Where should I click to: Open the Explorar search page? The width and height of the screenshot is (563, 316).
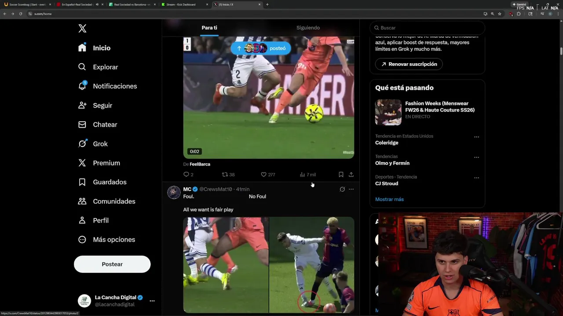coord(98,67)
